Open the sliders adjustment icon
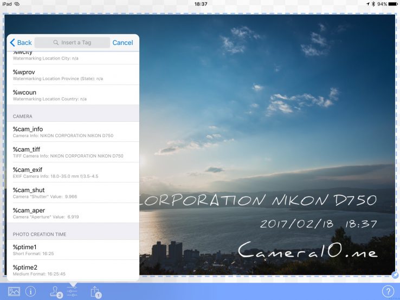Screen dimensions: 400x300 pos(73,291)
